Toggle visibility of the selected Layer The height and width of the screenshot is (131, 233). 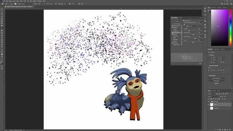point(209,104)
